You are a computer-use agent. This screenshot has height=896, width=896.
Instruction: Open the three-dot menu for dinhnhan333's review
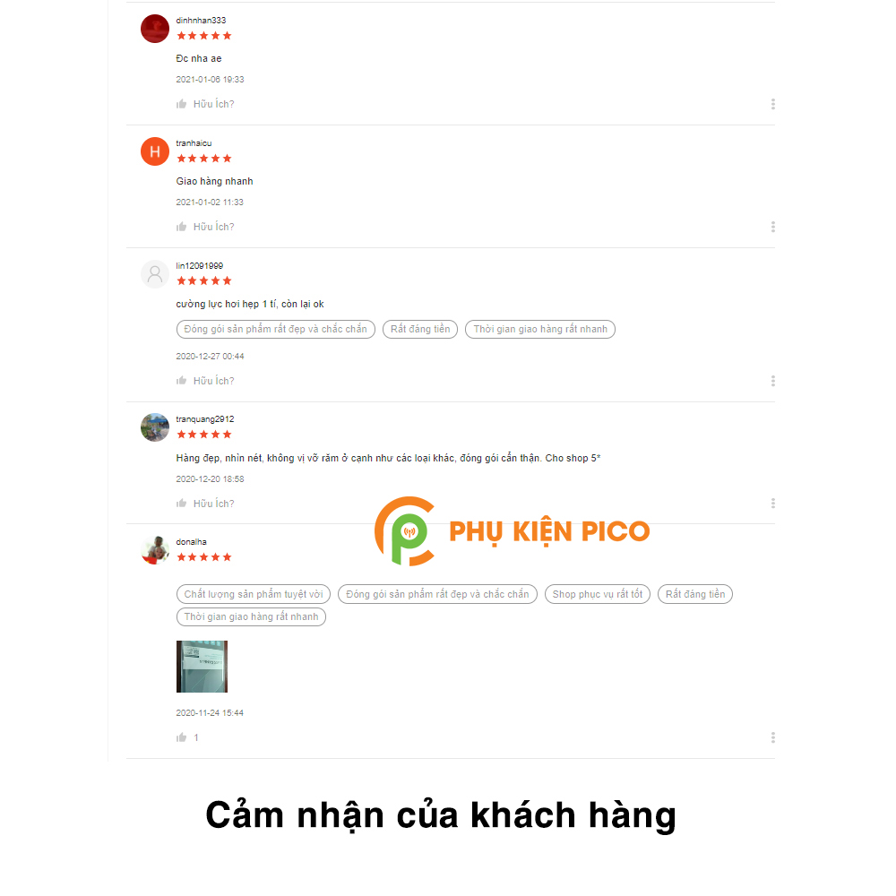773,104
